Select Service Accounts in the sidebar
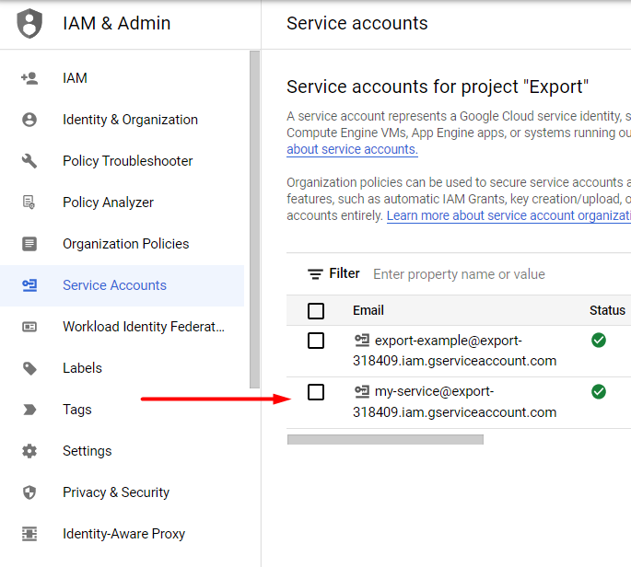631x567 pixels. tap(122, 285)
